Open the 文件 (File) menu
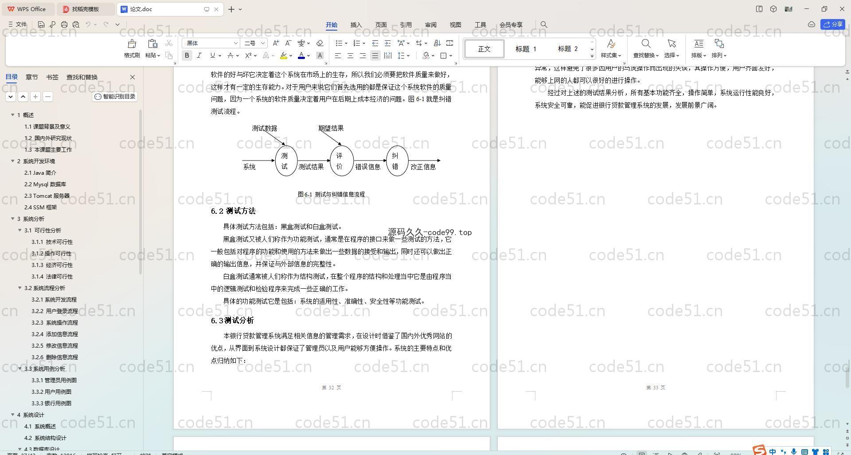This screenshot has width=851, height=455. click(x=18, y=24)
